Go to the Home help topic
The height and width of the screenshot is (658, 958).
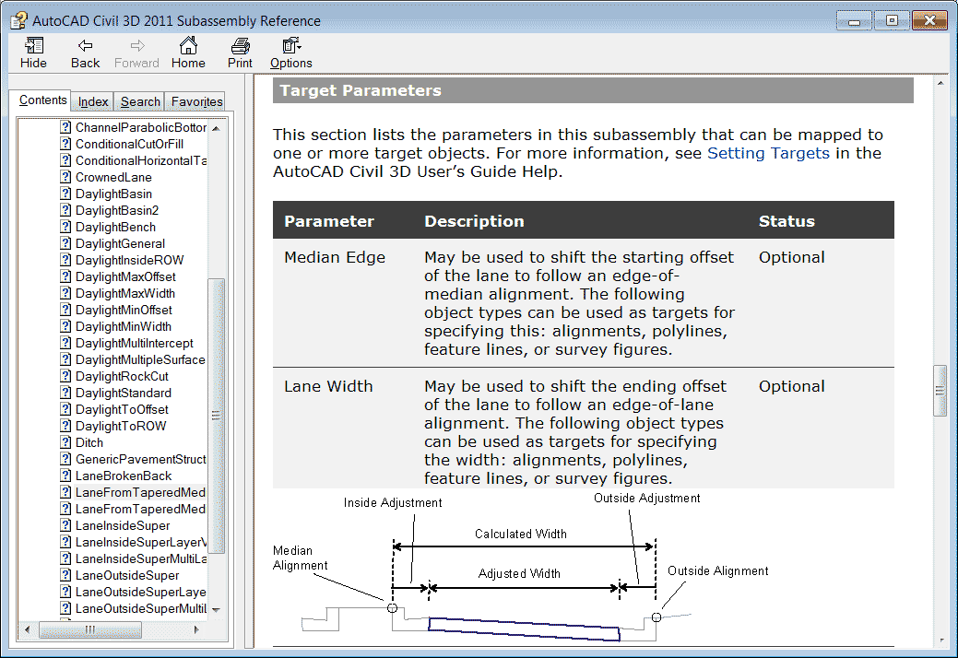(x=188, y=53)
